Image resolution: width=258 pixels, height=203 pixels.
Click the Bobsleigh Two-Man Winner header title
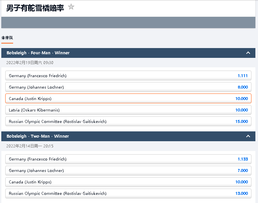[38, 136]
